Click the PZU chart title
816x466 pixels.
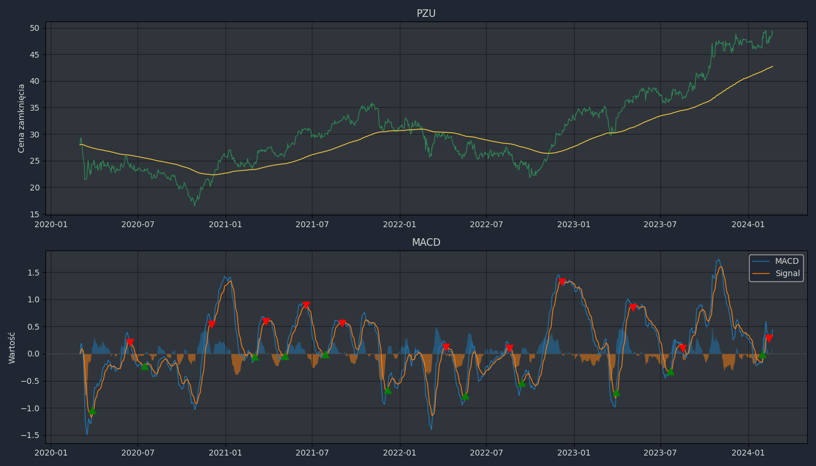[426, 13]
